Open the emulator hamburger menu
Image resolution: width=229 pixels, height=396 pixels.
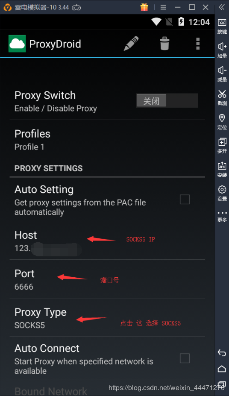(x=163, y=7)
